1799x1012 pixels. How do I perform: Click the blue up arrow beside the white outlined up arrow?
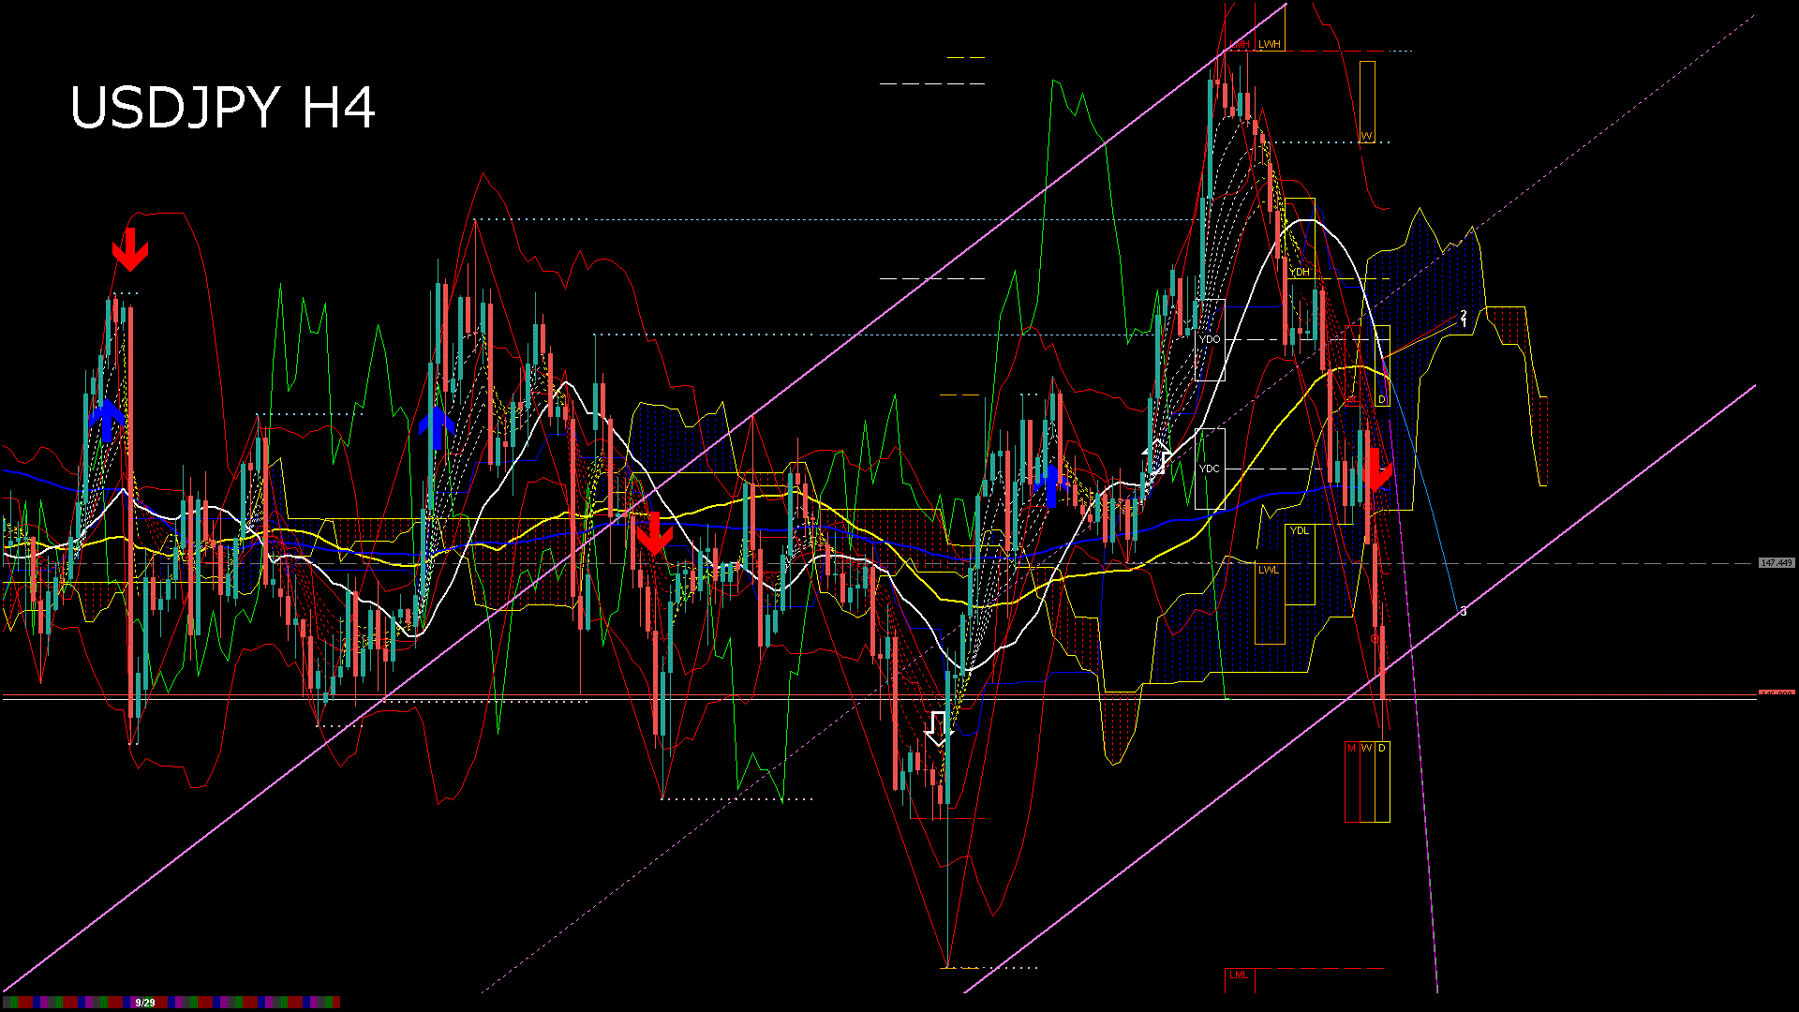coord(1051,485)
